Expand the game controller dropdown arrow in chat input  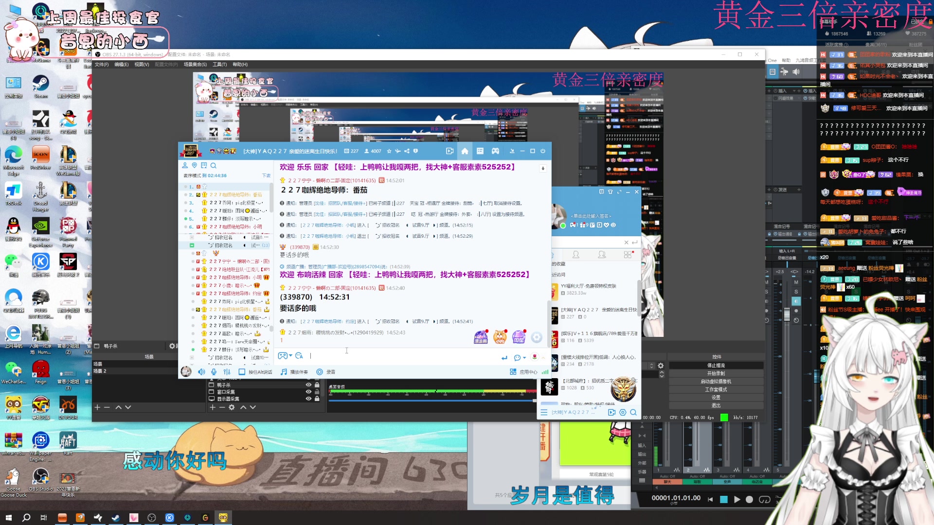(291, 356)
